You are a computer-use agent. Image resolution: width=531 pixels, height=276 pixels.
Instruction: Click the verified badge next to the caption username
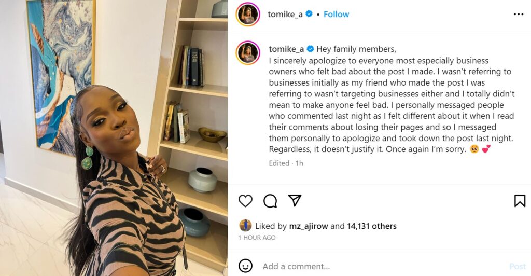click(310, 49)
